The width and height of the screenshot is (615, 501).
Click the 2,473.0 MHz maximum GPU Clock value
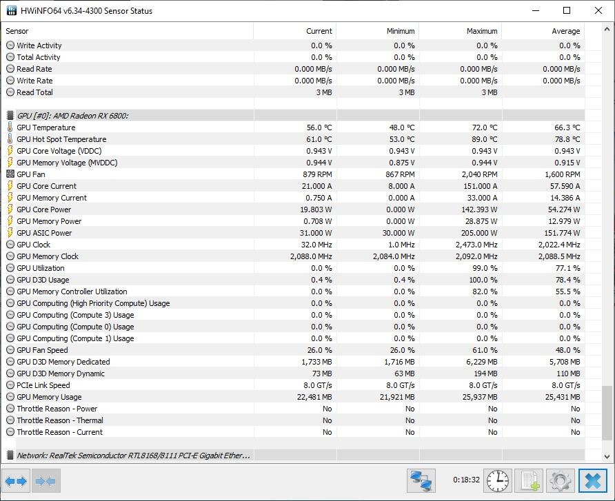pyautogui.click(x=476, y=245)
